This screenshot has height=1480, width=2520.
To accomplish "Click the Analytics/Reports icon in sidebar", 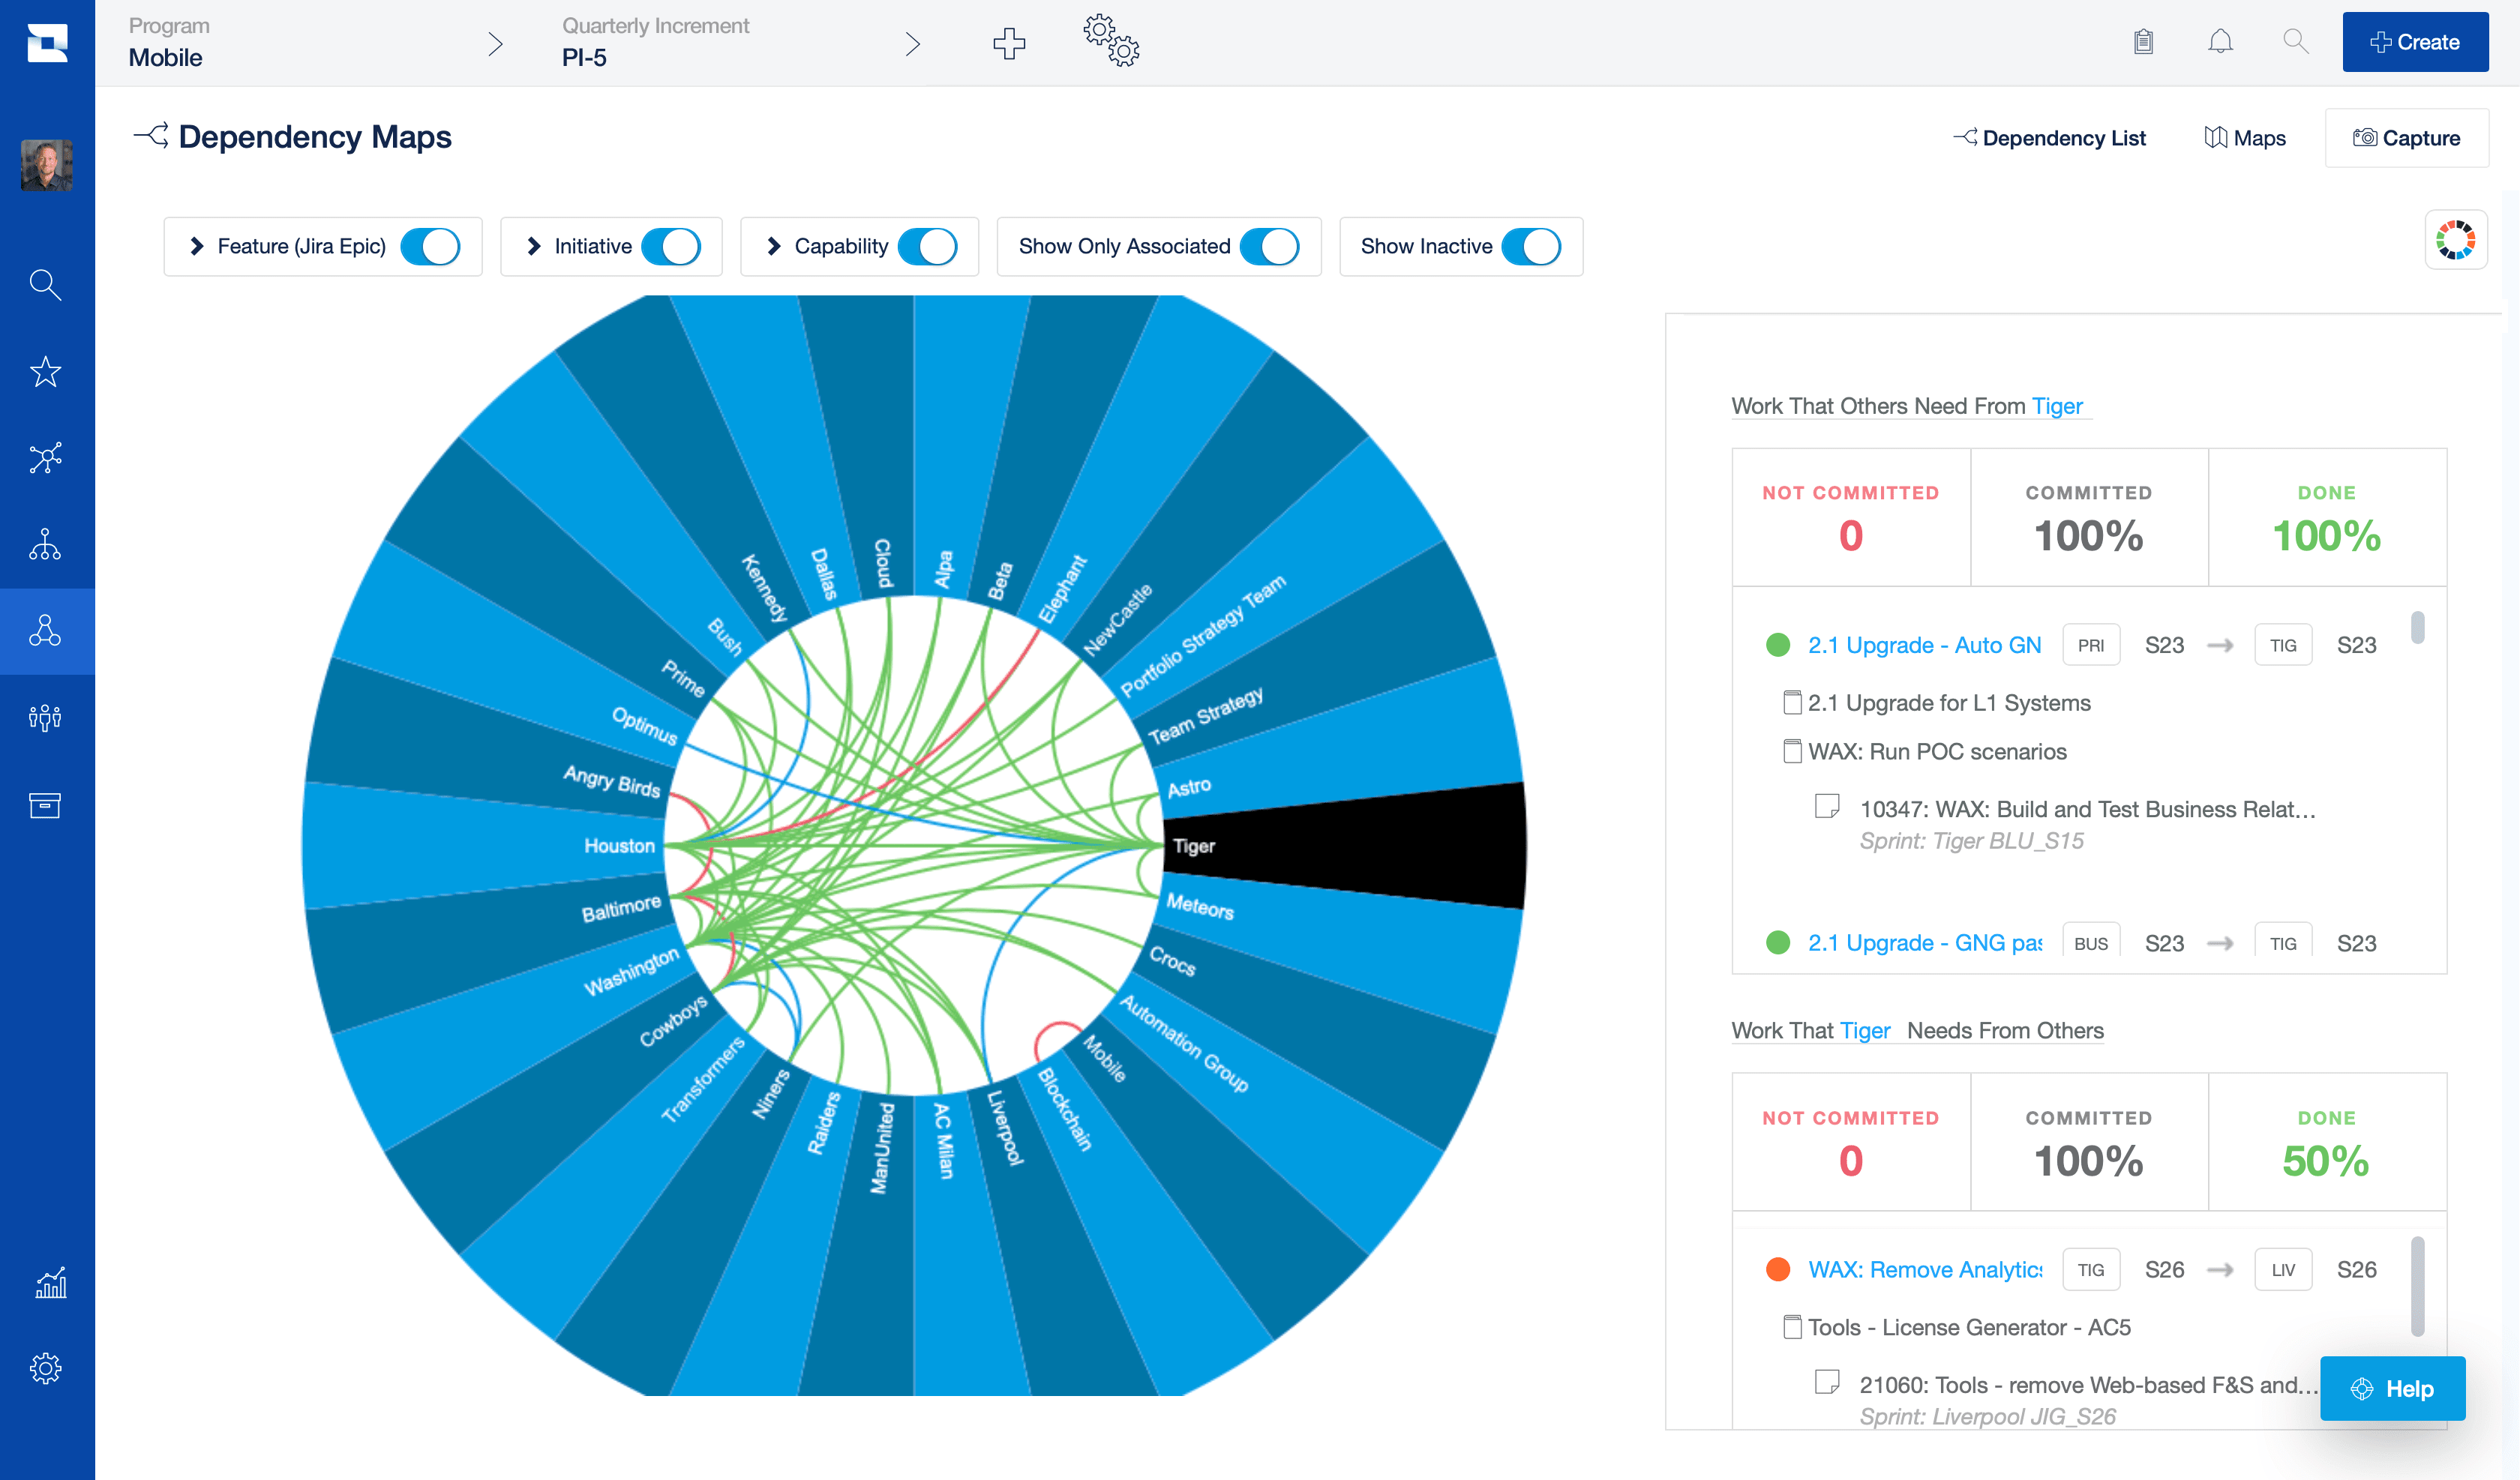I will (47, 1281).
